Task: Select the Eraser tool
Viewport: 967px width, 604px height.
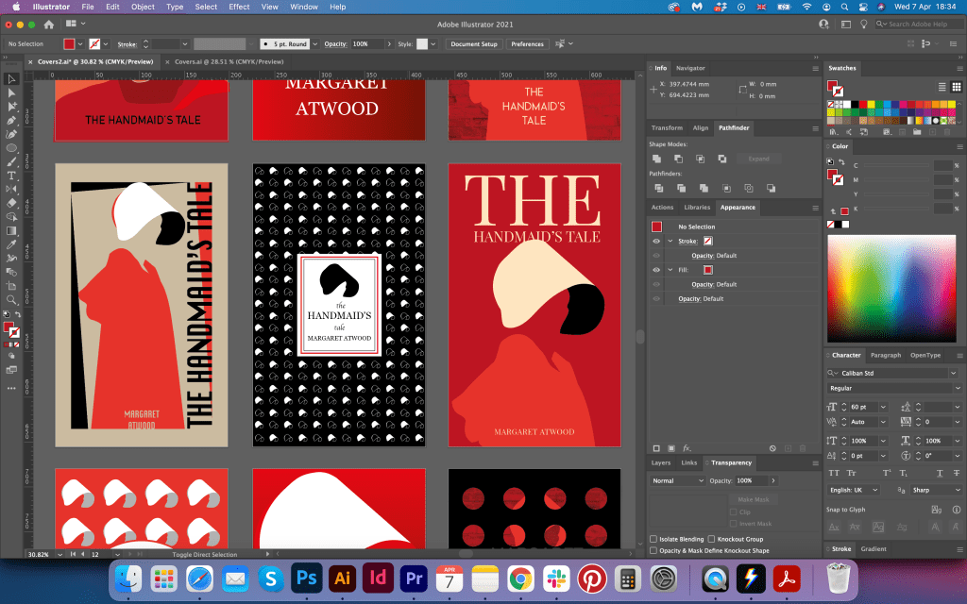Action: 11,203
